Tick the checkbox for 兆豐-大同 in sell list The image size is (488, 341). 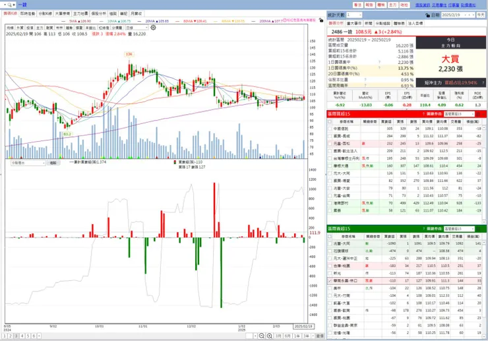coord(330,243)
